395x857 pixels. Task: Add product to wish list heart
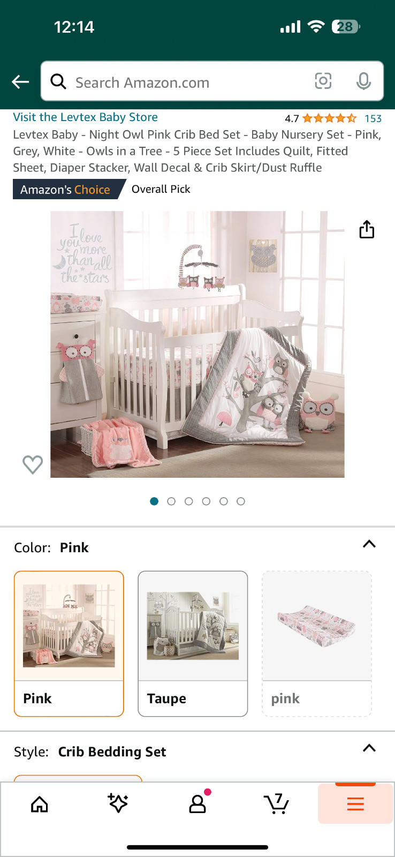point(33,464)
